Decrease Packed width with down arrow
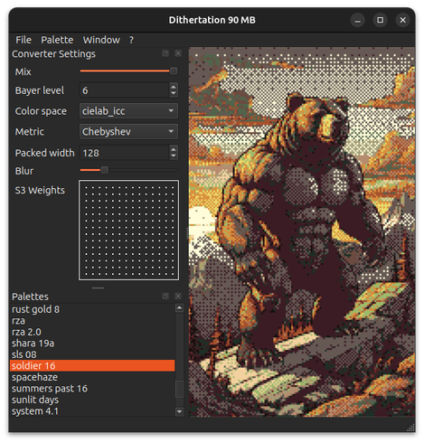Image resolution: width=424 pixels, height=443 pixels. (x=174, y=156)
